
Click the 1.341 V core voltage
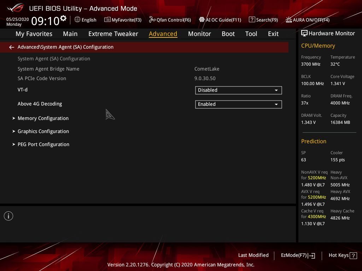(x=338, y=84)
